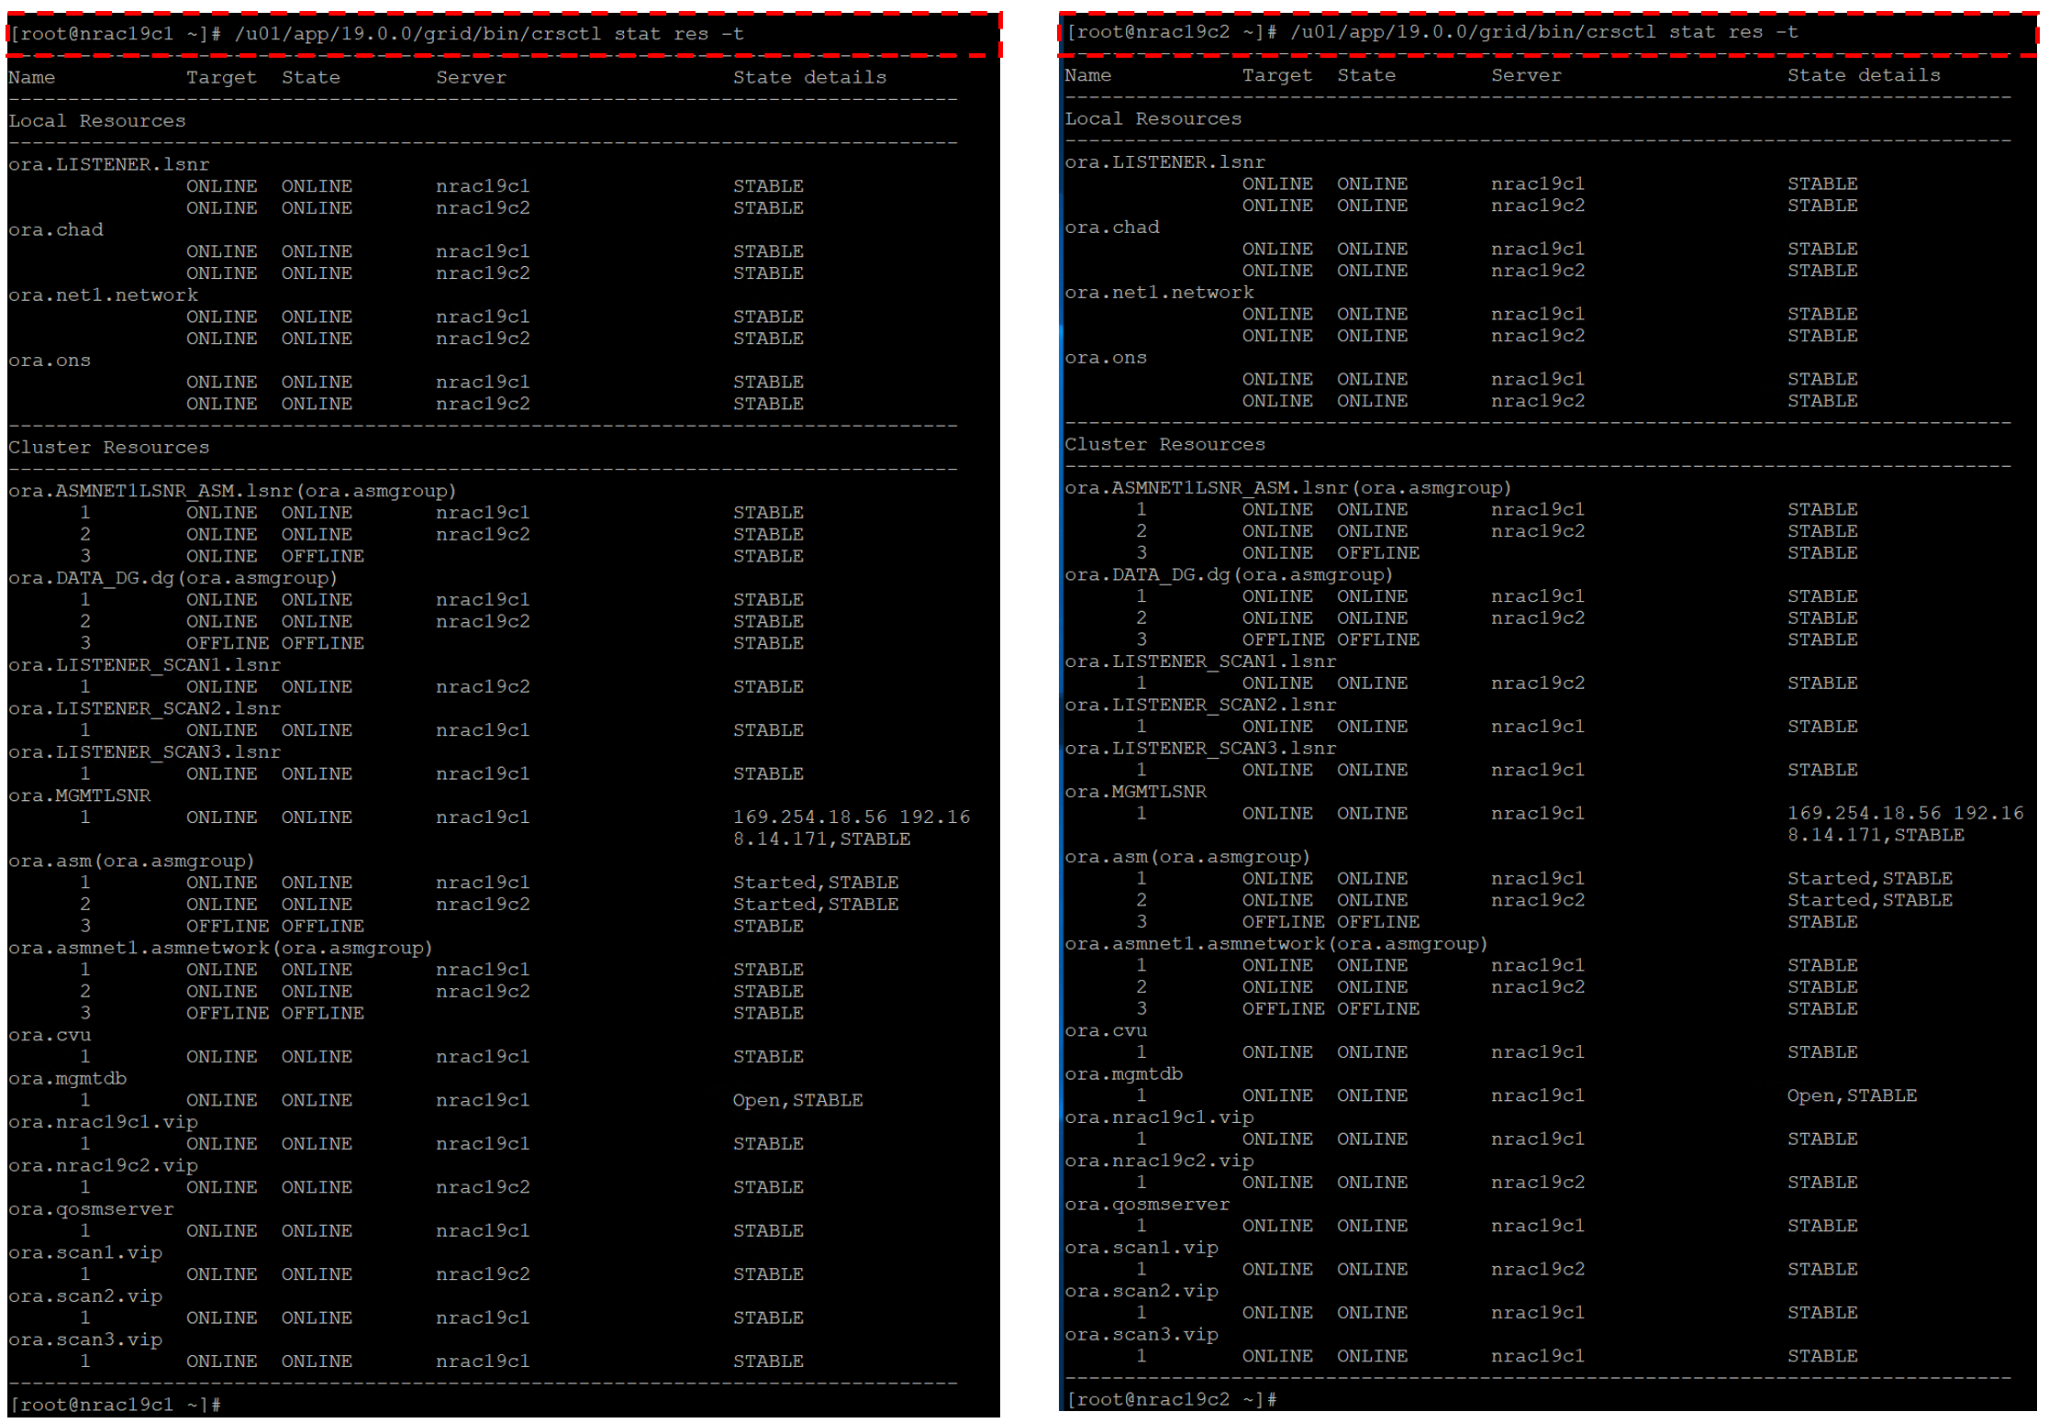The height and width of the screenshot is (1423, 2049).
Task: Click 'Local Resources' heading in left terminal
Action: (x=97, y=121)
